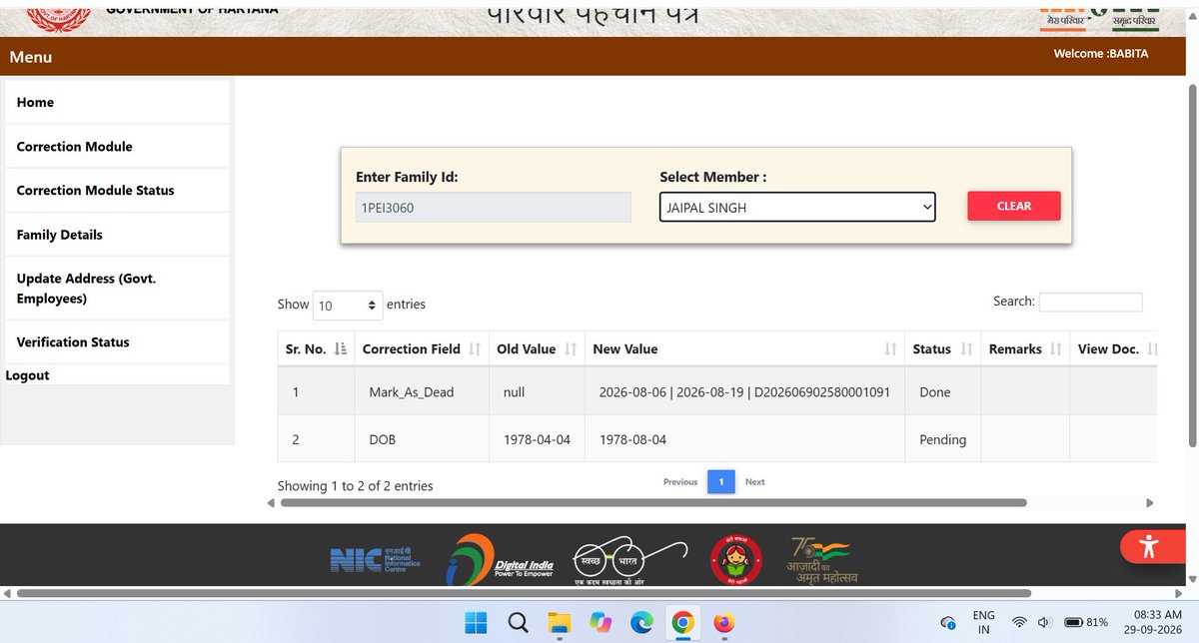Click the red circular emblem in footer
This screenshot has width=1199, height=643.
click(735, 558)
